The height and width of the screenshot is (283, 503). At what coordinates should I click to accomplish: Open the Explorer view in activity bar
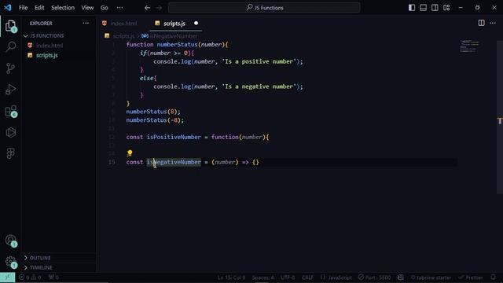pos(10,26)
